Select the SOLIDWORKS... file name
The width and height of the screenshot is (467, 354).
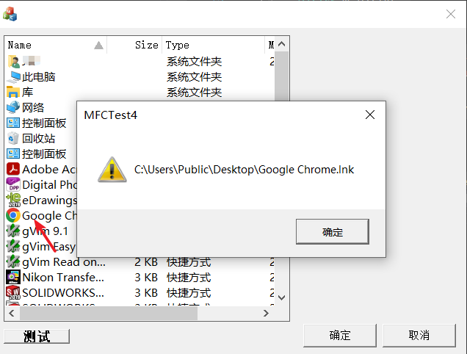pyautogui.click(x=63, y=293)
